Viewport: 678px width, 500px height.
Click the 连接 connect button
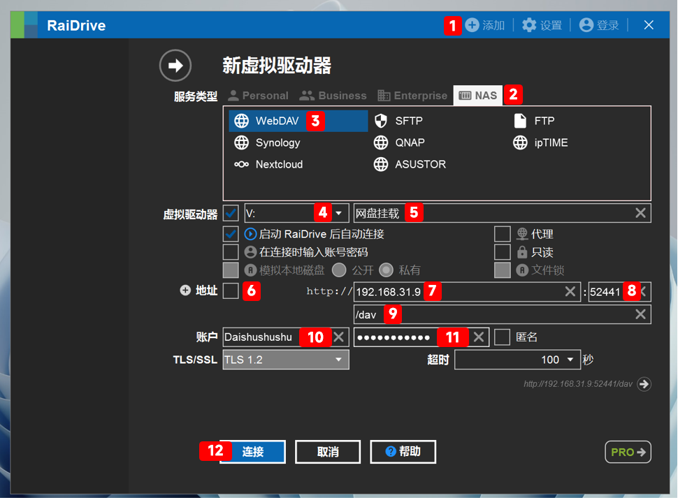click(252, 452)
